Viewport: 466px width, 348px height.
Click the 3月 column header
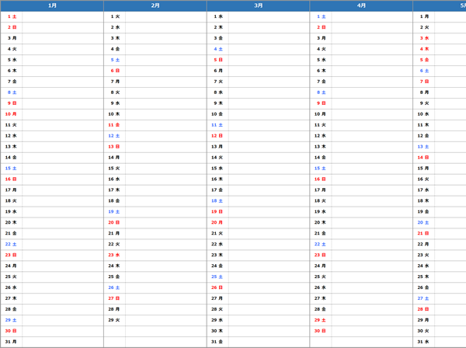tap(258, 5)
